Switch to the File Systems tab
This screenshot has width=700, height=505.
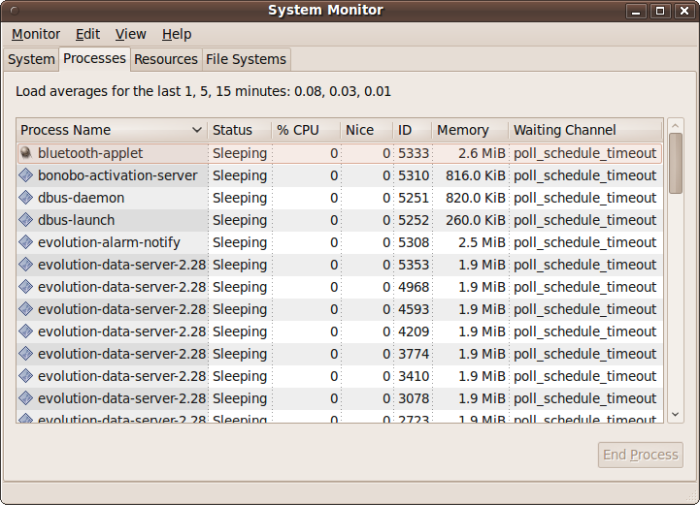pos(246,59)
